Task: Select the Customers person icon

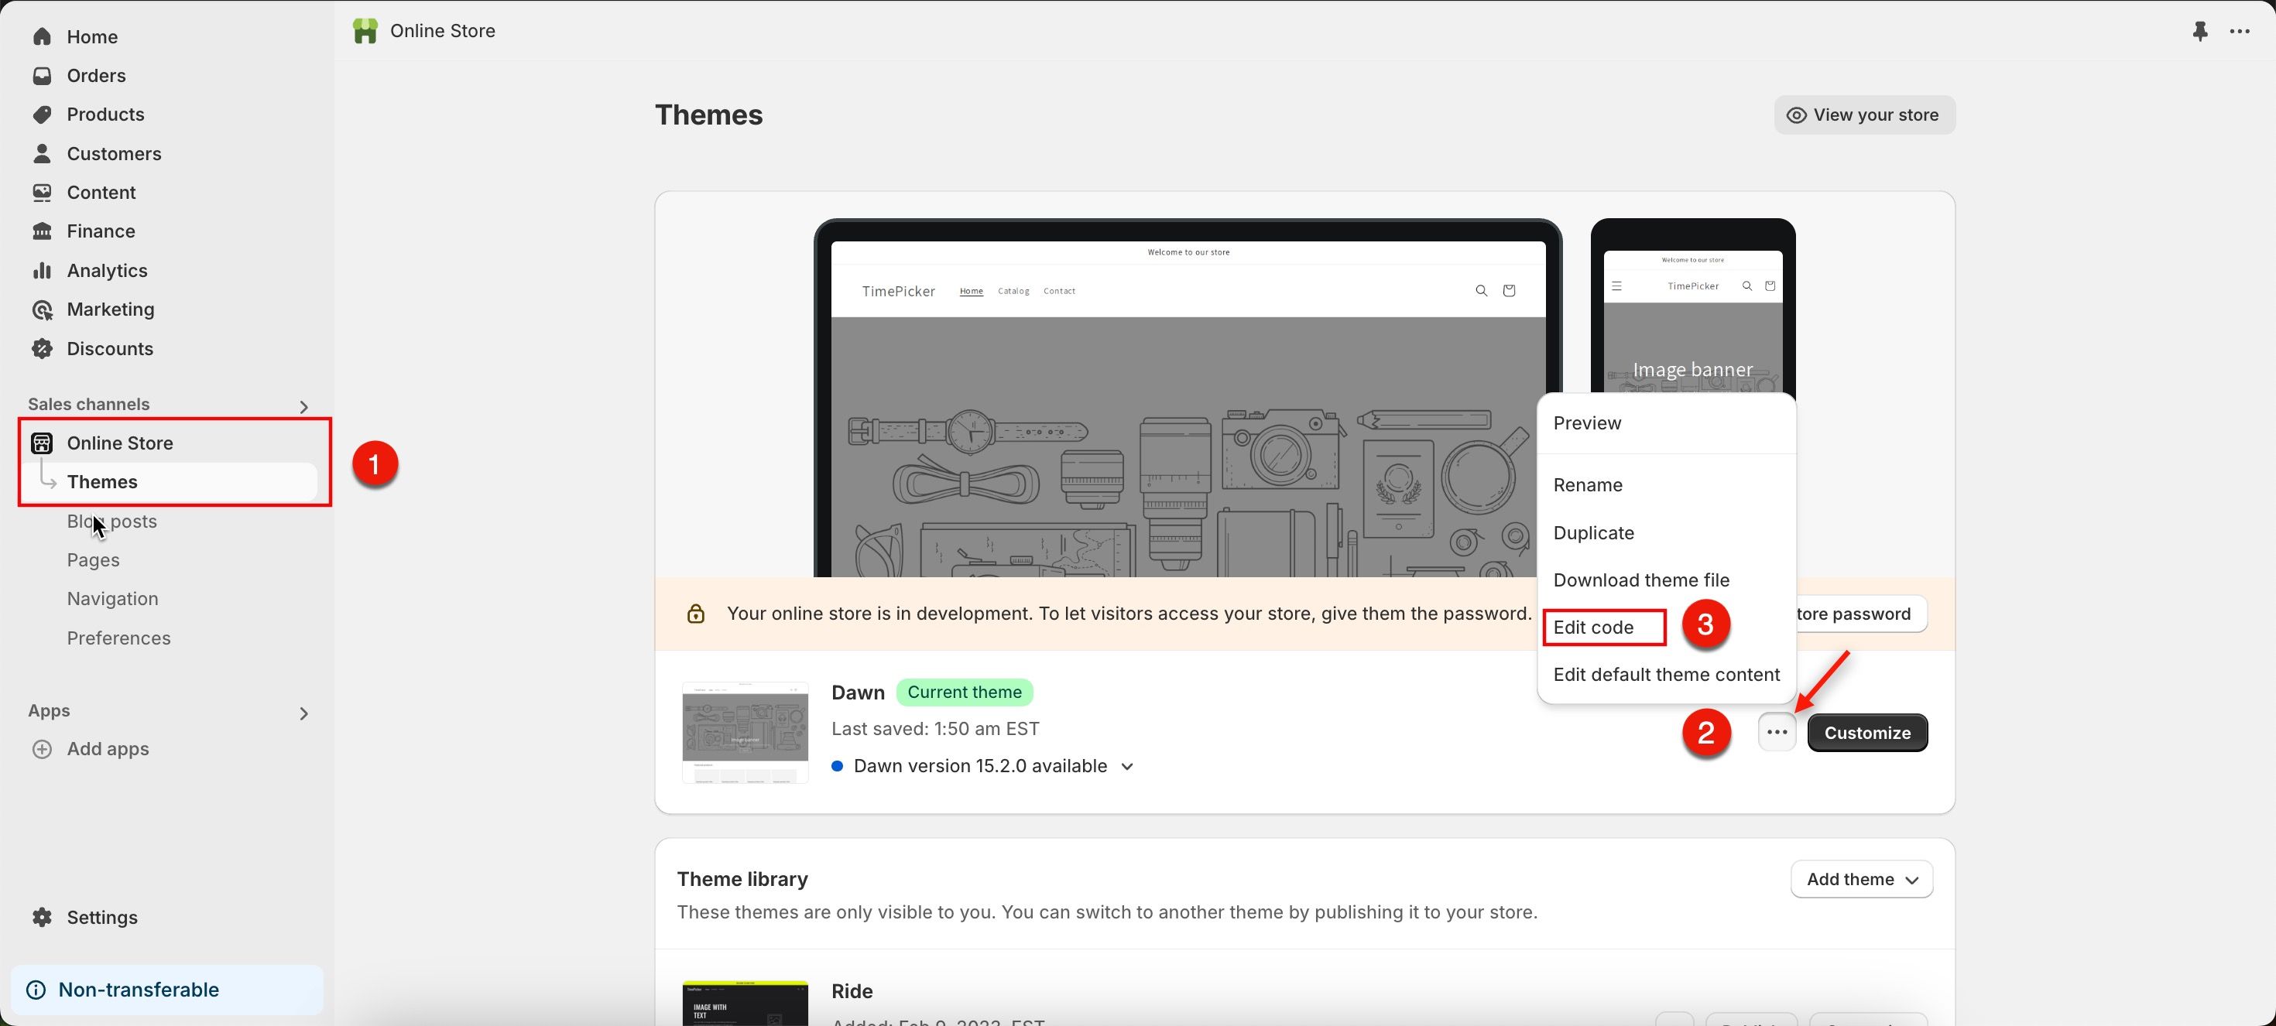Action: pyautogui.click(x=42, y=152)
